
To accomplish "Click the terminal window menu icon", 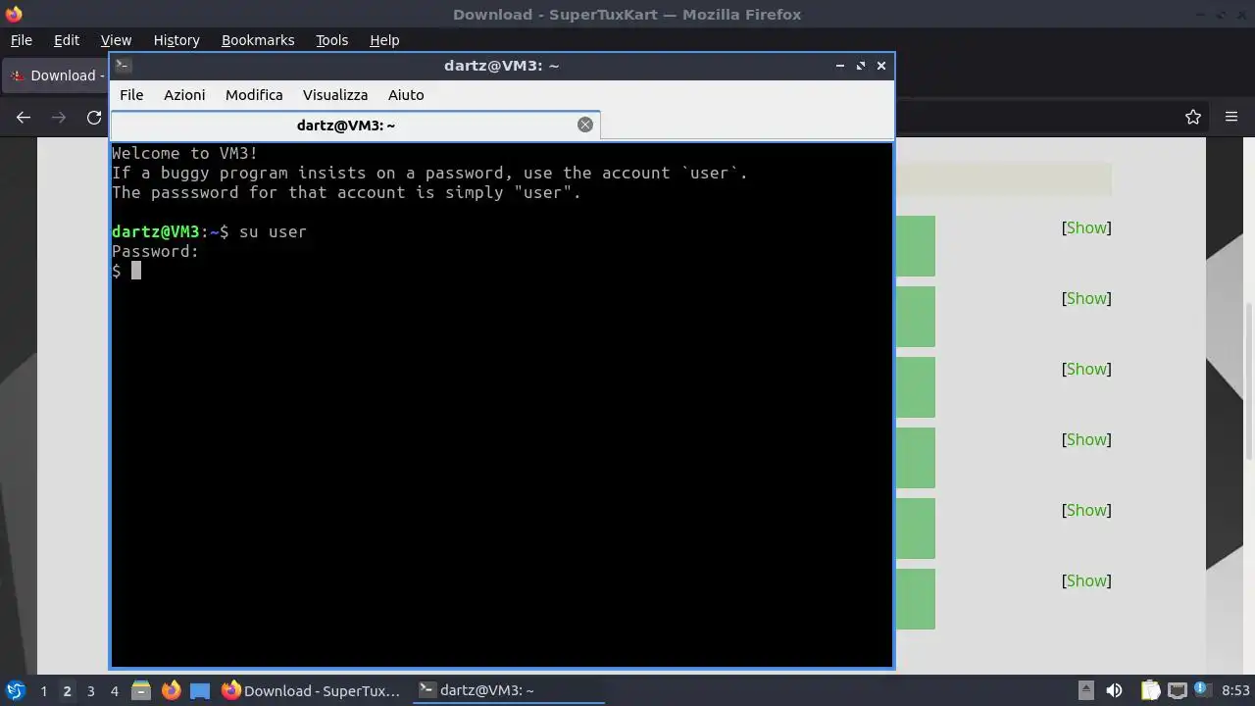I will tap(123, 66).
